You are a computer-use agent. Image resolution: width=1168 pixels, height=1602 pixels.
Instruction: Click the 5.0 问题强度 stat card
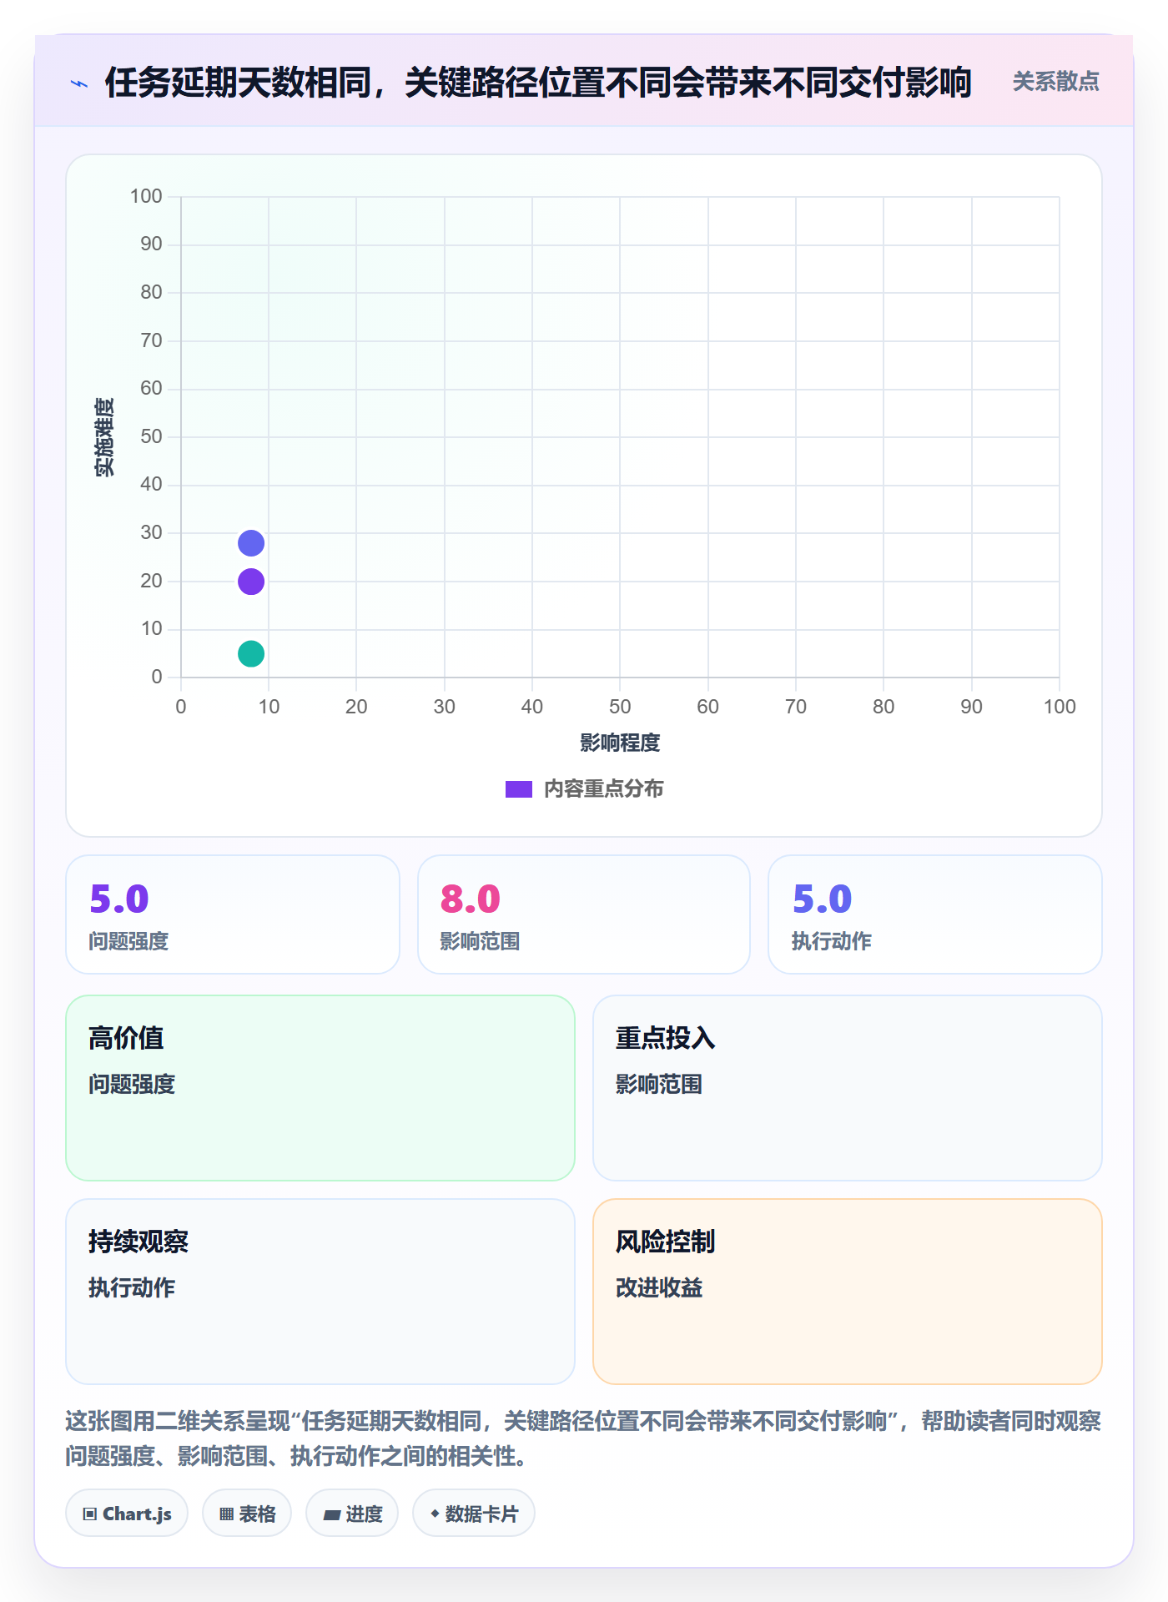click(x=233, y=914)
